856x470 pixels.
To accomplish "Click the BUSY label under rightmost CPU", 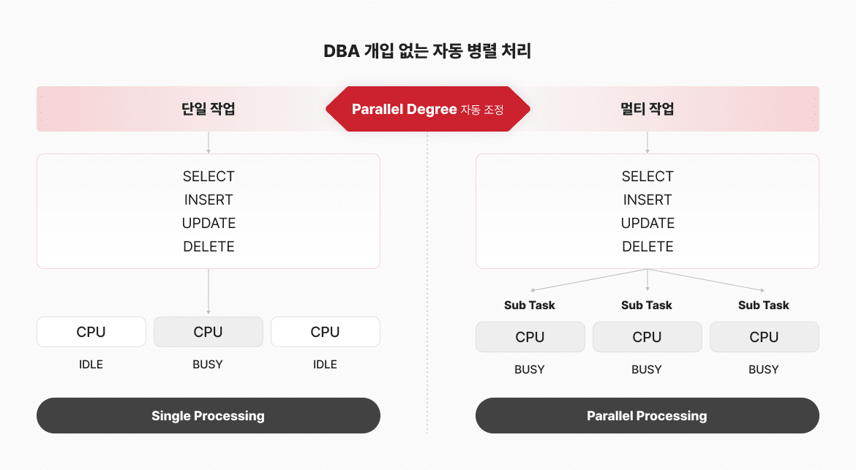I will [x=764, y=370].
